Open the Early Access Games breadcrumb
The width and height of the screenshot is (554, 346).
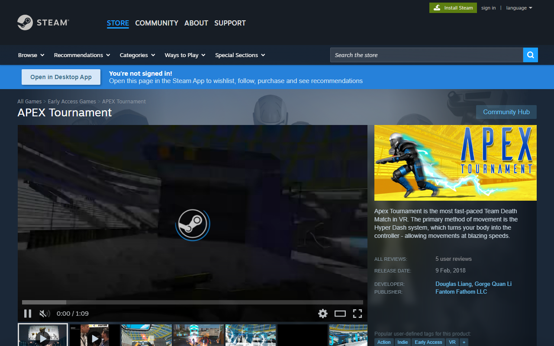tap(72, 102)
